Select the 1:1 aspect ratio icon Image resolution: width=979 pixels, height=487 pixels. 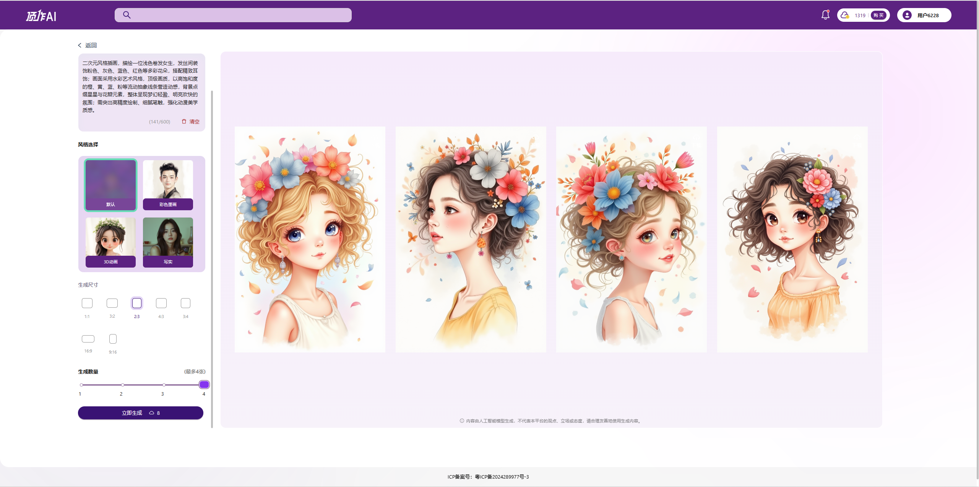click(87, 303)
